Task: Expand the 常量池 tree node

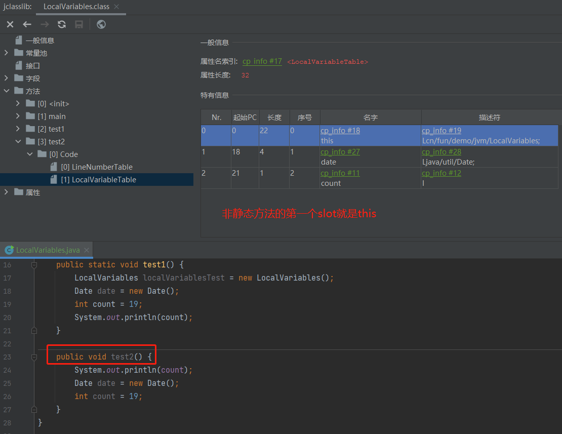Action: point(6,53)
